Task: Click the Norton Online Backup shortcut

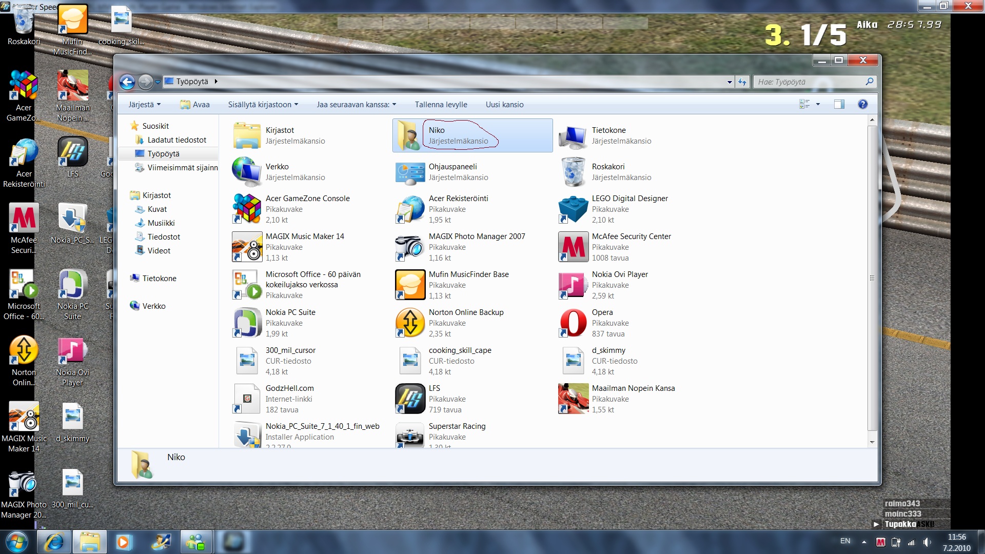Action: pyautogui.click(x=410, y=323)
